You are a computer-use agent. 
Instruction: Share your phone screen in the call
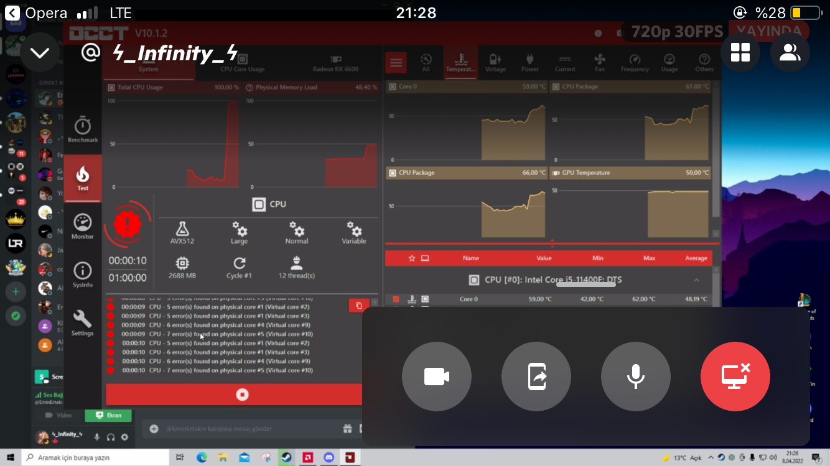pyautogui.click(x=536, y=377)
